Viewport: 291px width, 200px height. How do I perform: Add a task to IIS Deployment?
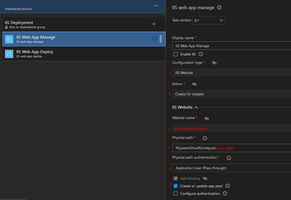153,24
